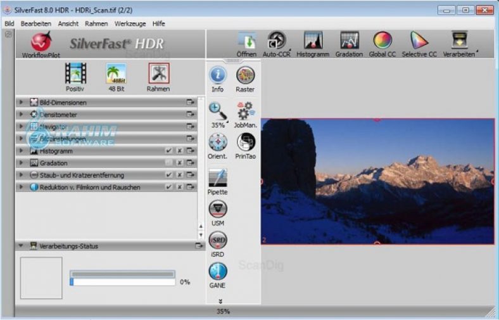499x320 pixels.
Task: Open the Werkzeuge menu
Action: pyautogui.click(x=130, y=23)
